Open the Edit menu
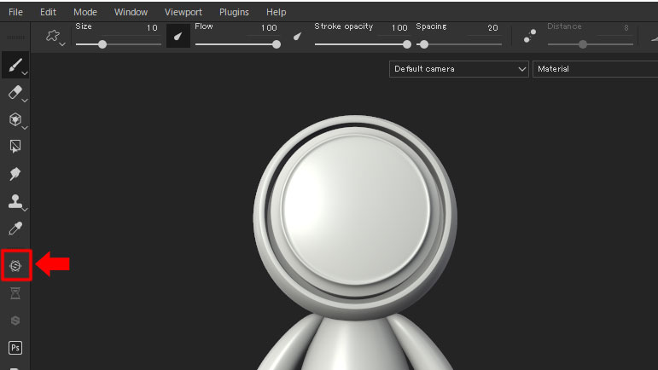The height and width of the screenshot is (370, 658). (x=48, y=12)
